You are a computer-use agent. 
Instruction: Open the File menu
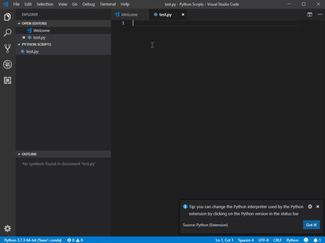coord(16,4)
